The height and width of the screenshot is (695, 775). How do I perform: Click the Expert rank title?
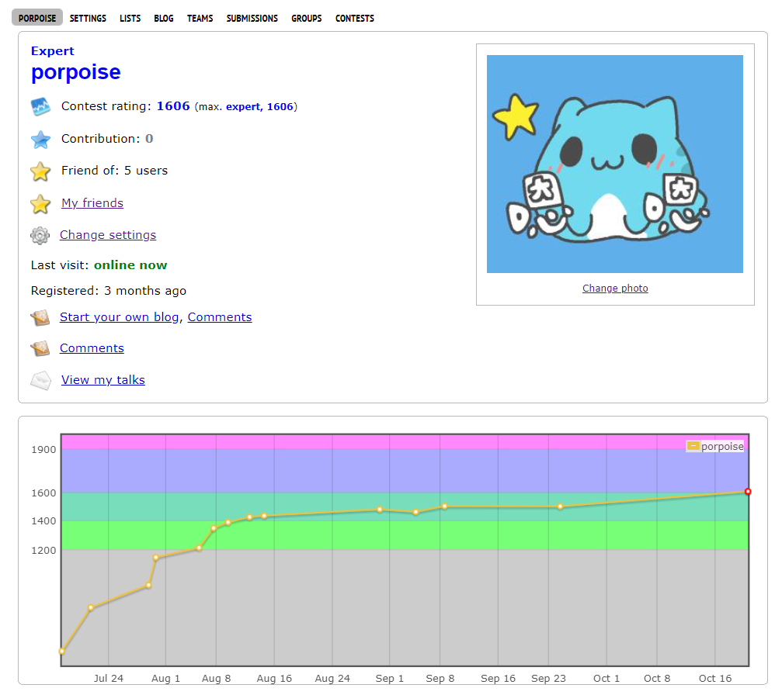(52, 51)
